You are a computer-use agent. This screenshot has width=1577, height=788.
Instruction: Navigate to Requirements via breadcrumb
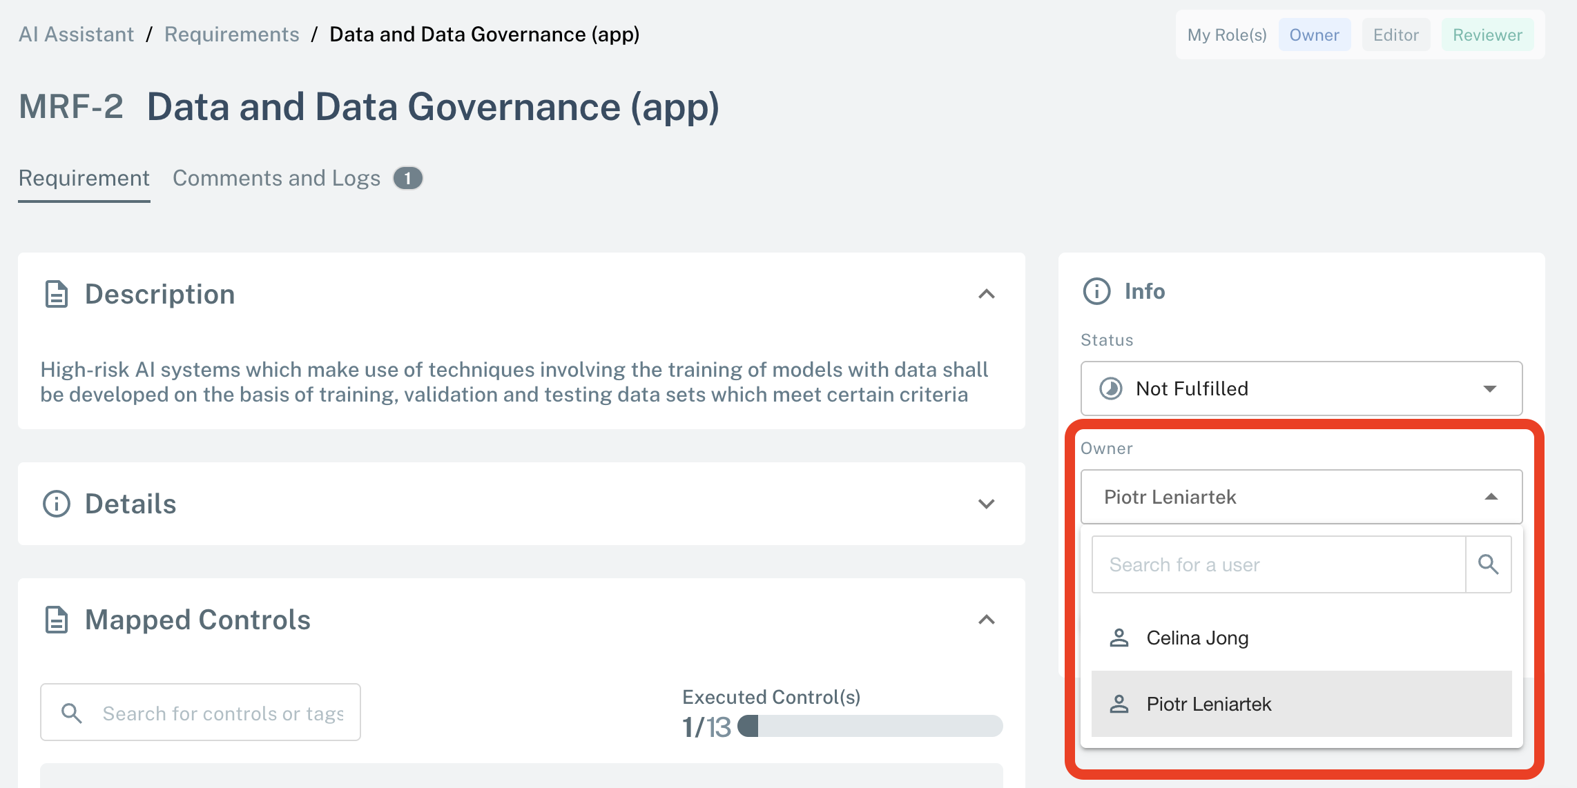coord(231,34)
